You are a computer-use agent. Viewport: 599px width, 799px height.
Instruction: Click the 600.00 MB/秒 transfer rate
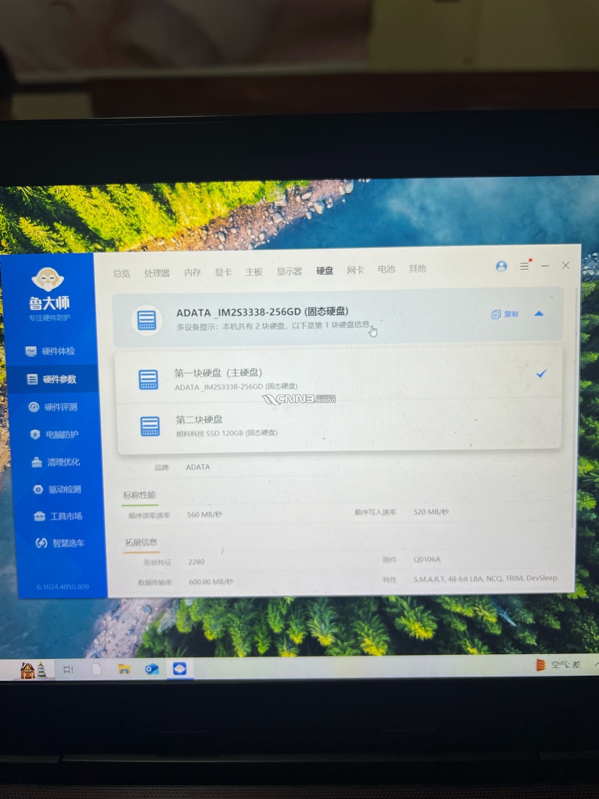[x=211, y=581]
